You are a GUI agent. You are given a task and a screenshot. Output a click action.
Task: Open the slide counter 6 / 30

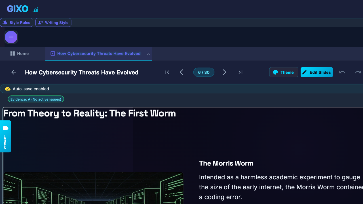204,72
